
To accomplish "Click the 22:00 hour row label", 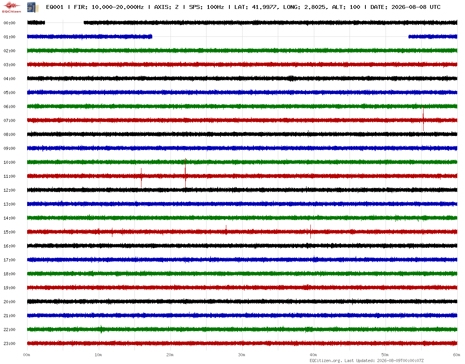I will pyautogui.click(x=9, y=330).
